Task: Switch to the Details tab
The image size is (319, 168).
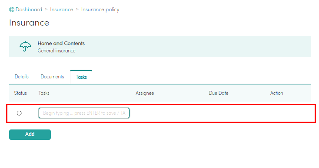Action: [22, 77]
